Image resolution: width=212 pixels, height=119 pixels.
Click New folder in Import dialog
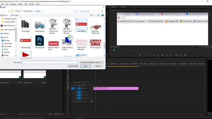[15, 15]
